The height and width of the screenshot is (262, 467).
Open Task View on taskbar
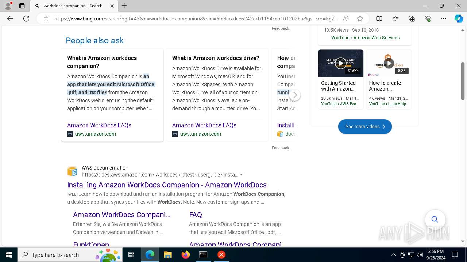click(x=131, y=255)
